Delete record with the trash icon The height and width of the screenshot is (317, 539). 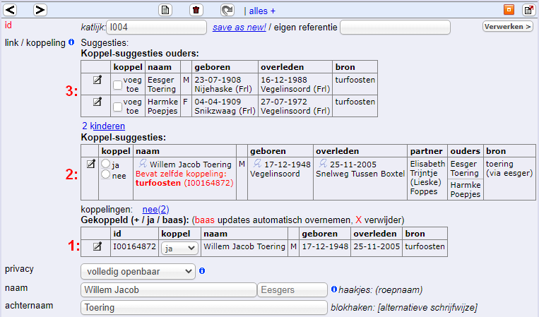[x=196, y=10]
